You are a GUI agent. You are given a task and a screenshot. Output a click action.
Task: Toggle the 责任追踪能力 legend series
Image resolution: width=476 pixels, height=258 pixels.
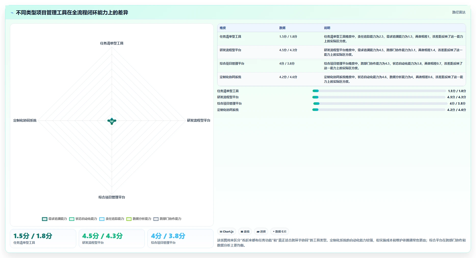coord(112,219)
